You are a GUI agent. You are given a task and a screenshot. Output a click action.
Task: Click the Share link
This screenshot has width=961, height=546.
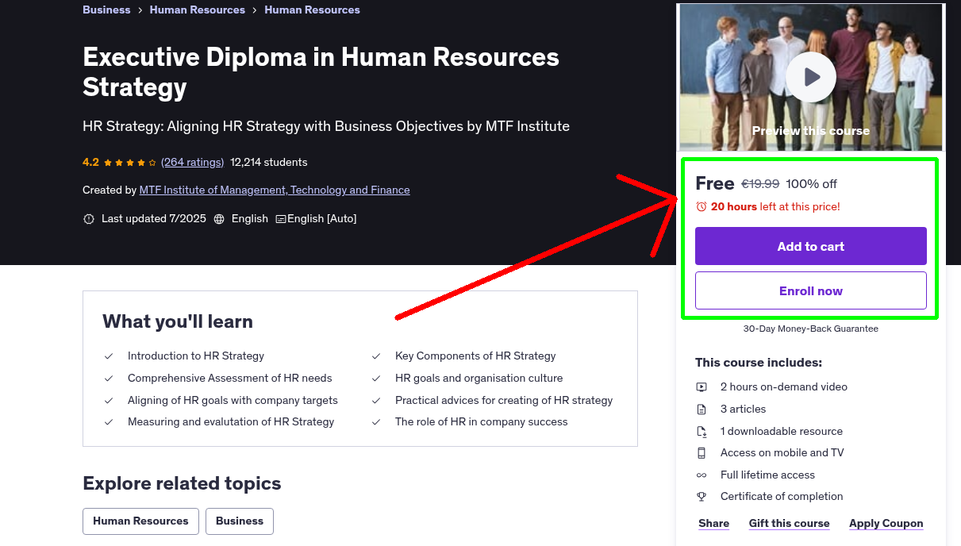714,523
